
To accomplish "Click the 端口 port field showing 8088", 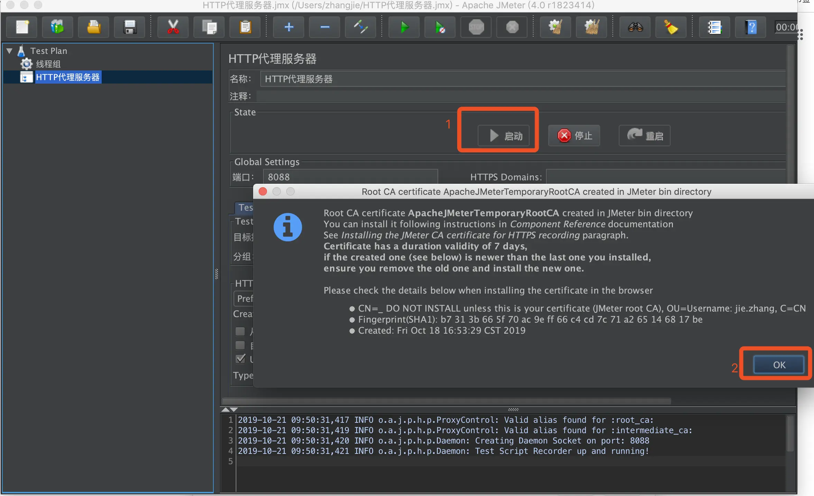I will tap(350, 177).
